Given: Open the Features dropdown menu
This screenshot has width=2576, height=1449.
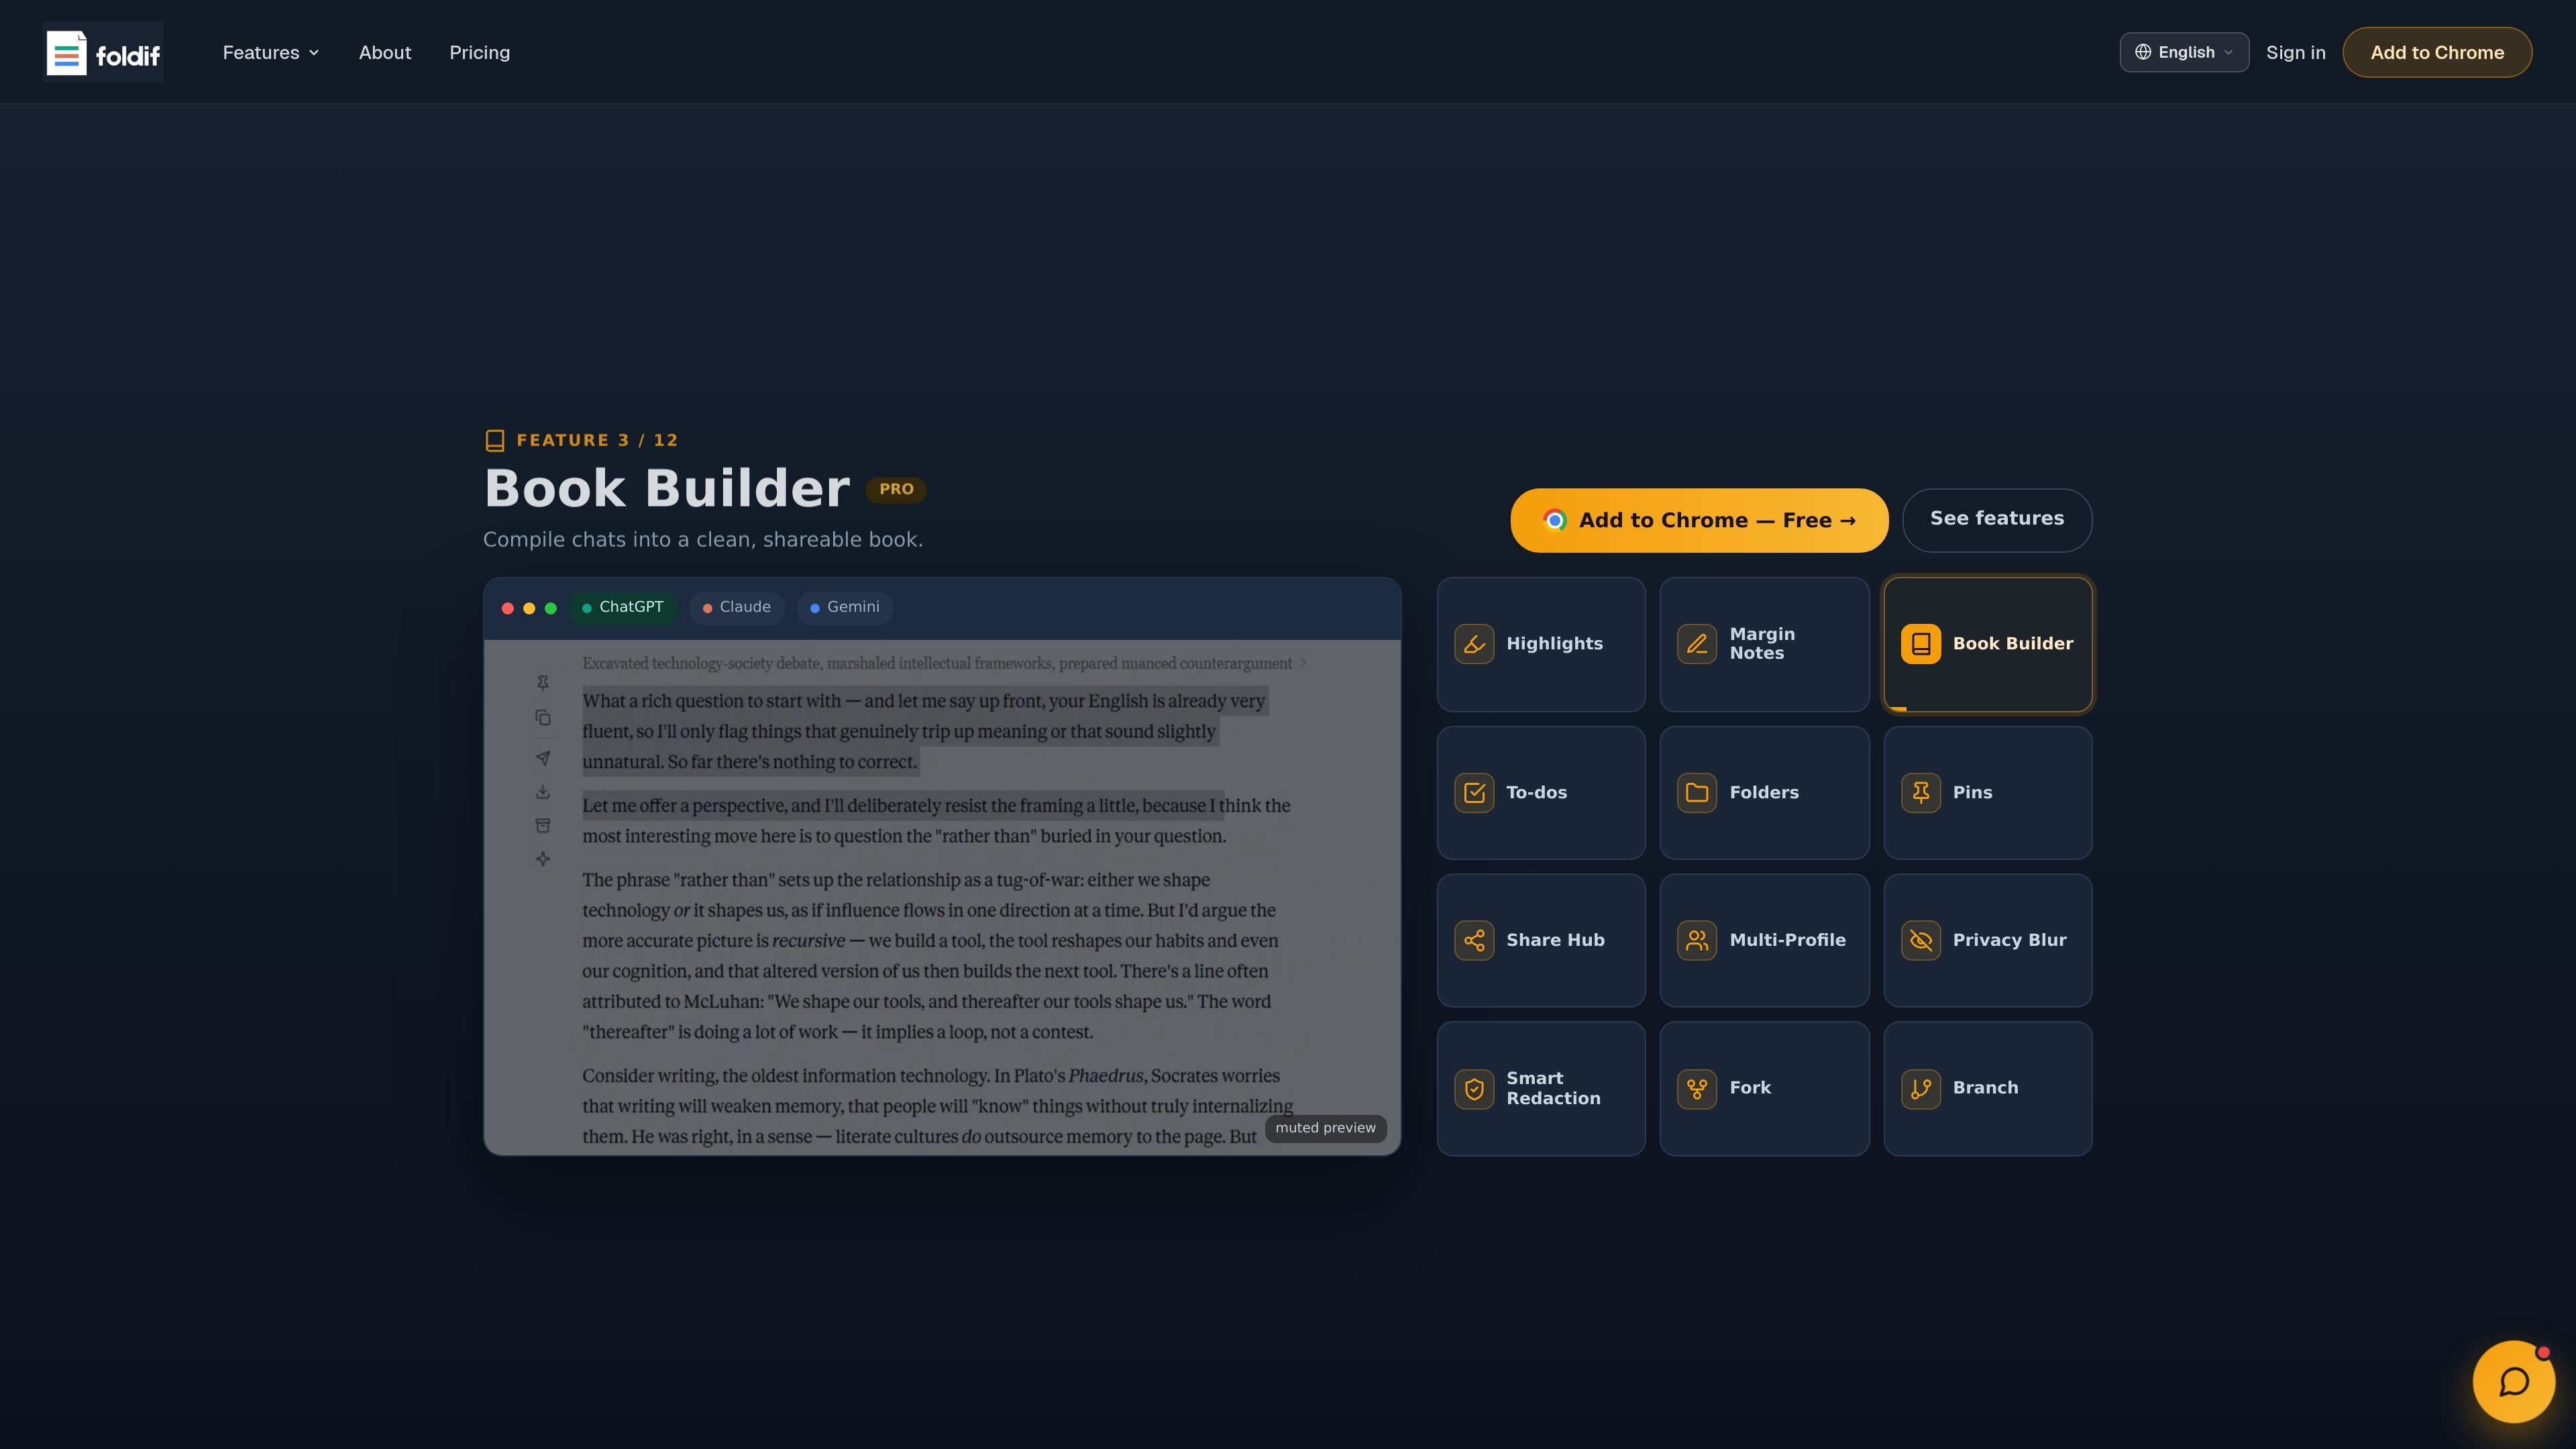Looking at the screenshot, I should click(271, 53).
